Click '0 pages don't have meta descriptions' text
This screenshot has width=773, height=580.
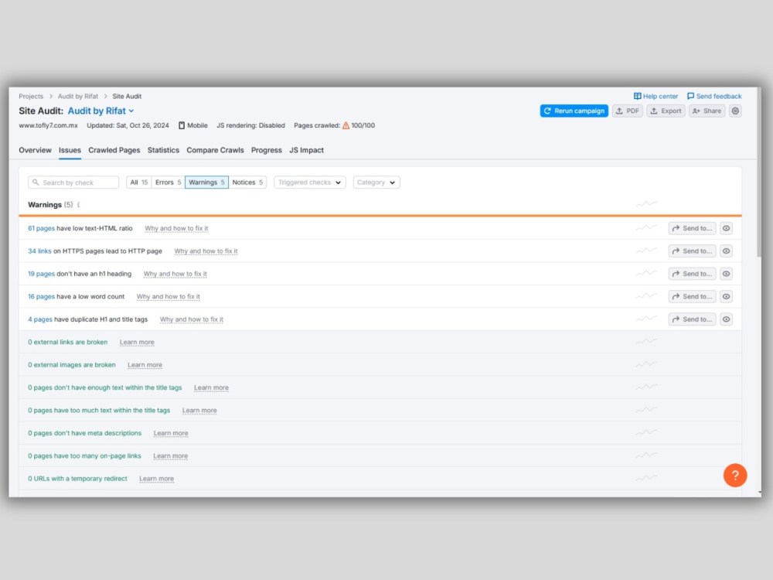pyautogui.click(x=84, y=433)
